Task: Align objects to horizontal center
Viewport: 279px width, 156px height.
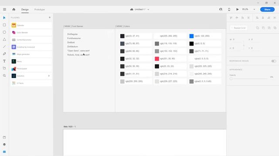Action: pos(263,18)
